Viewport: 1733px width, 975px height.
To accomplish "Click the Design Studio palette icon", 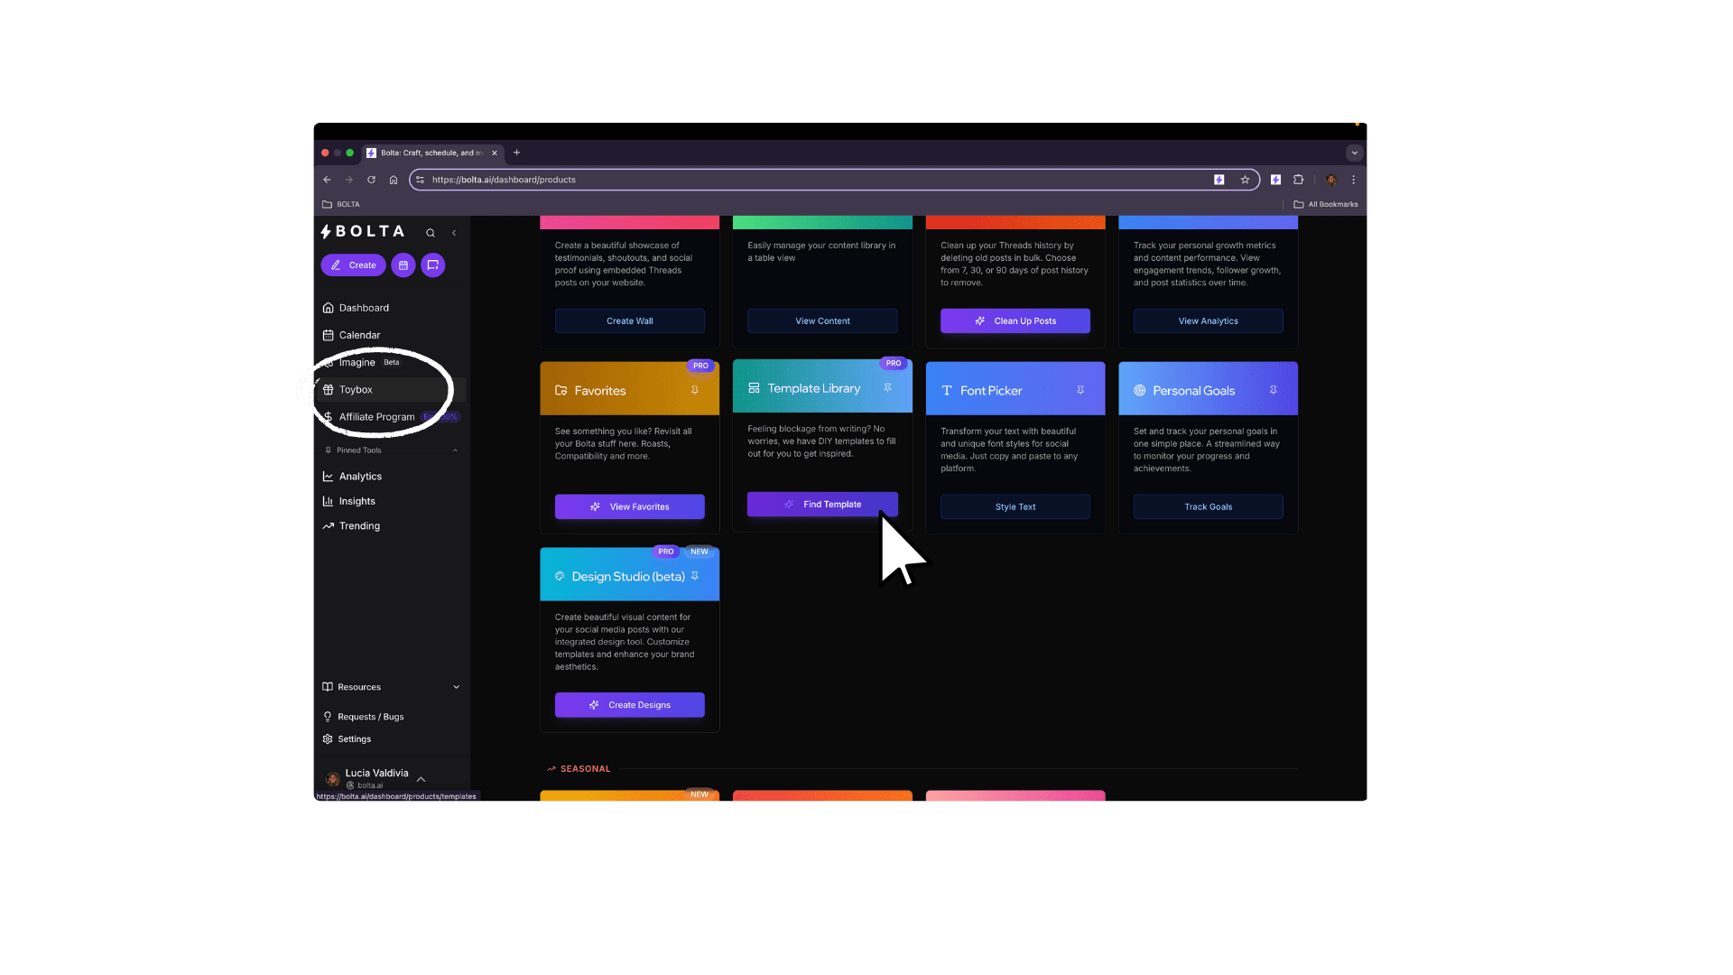I will click(560, 576).
